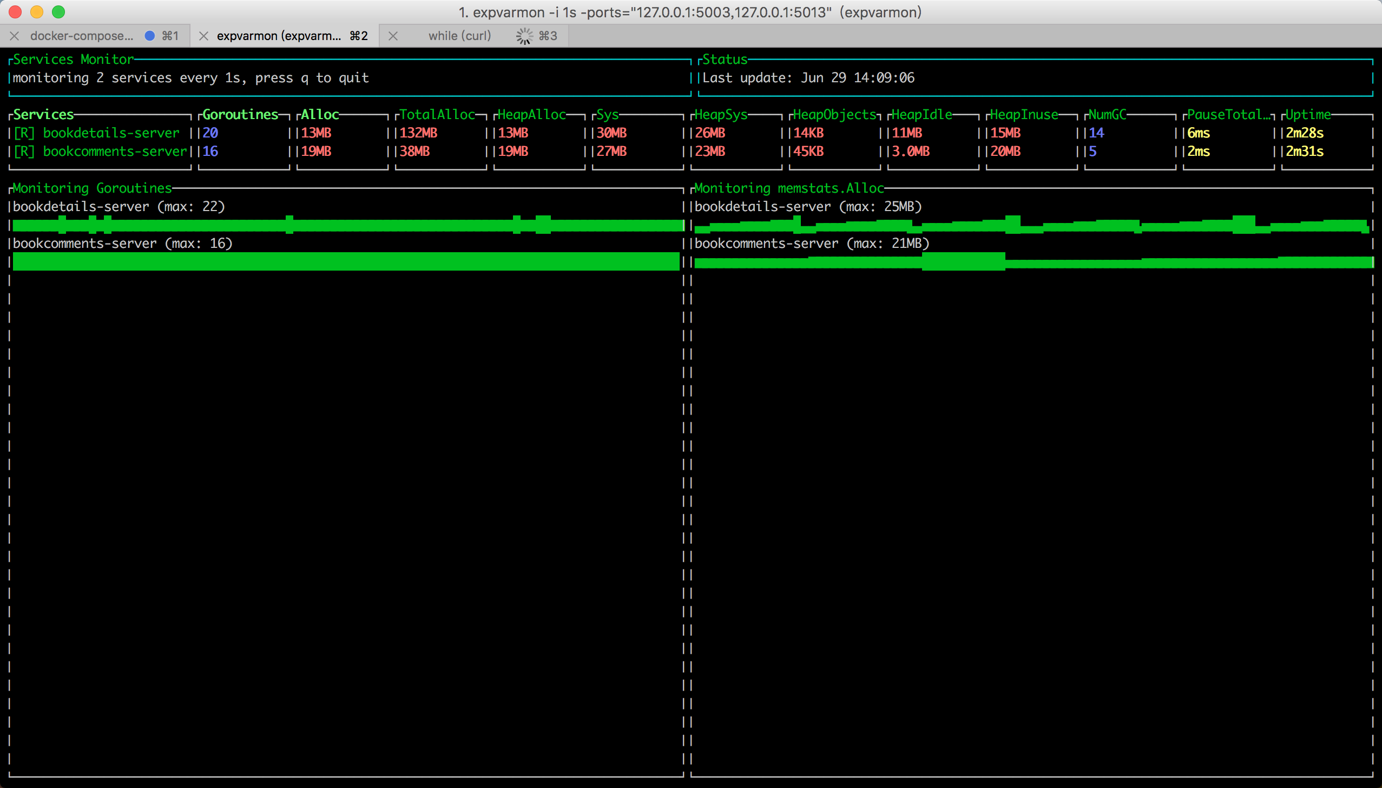Click the bookdetails-server goroutines sparkline bar
Screen dimensions: 1382x788
[346, 225]
